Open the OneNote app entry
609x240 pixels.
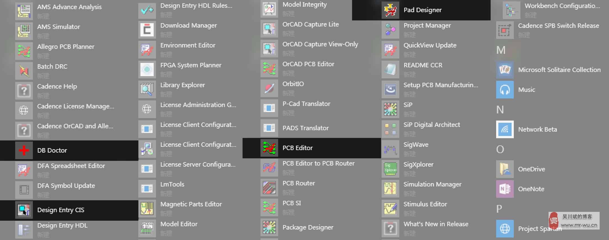pyautogui.click(x=531, y=189)
